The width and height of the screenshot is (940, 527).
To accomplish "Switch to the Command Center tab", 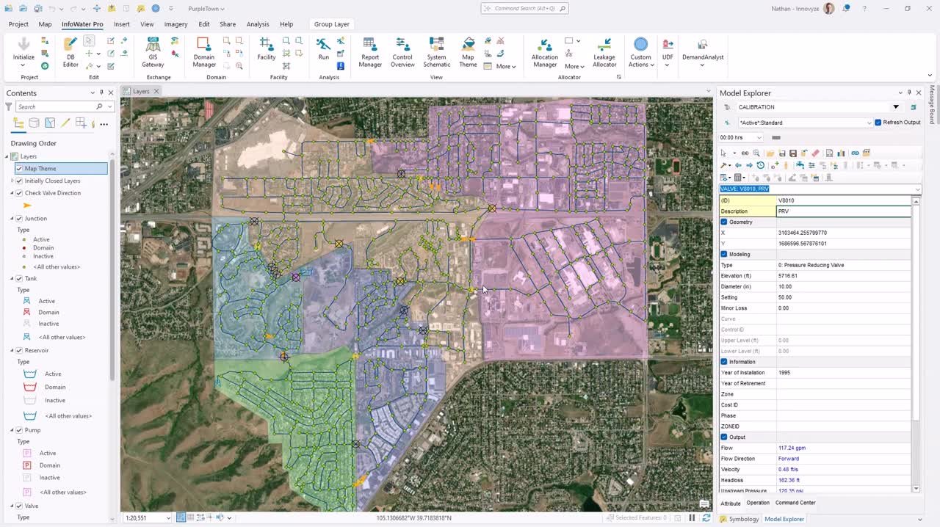I will click(795, 503).
